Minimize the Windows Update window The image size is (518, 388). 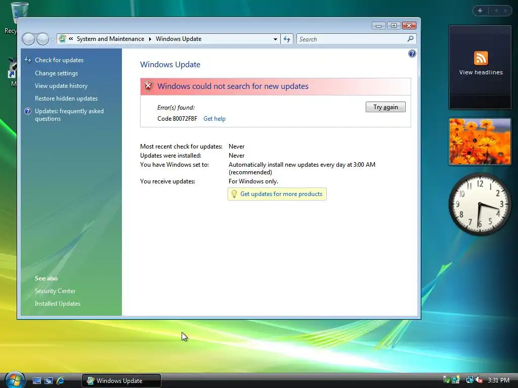[x=378, y=25]
